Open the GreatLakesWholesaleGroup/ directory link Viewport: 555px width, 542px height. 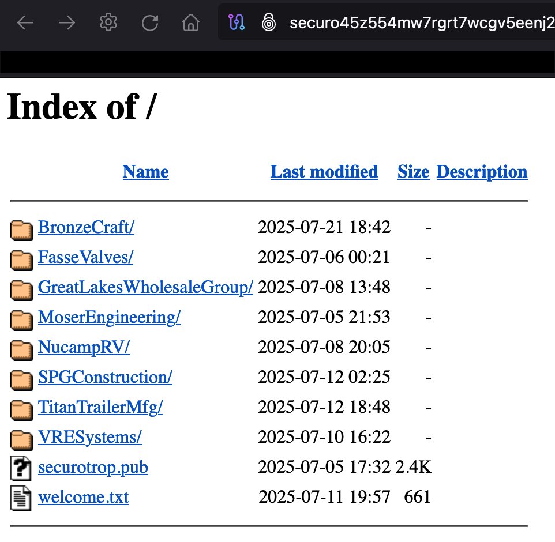pos(145,287)
